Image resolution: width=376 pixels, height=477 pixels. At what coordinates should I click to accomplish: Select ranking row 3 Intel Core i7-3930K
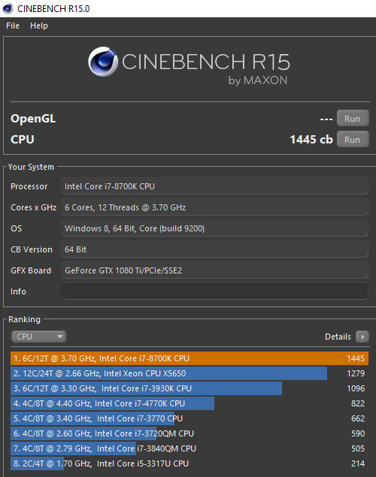(x=190, y=388)
